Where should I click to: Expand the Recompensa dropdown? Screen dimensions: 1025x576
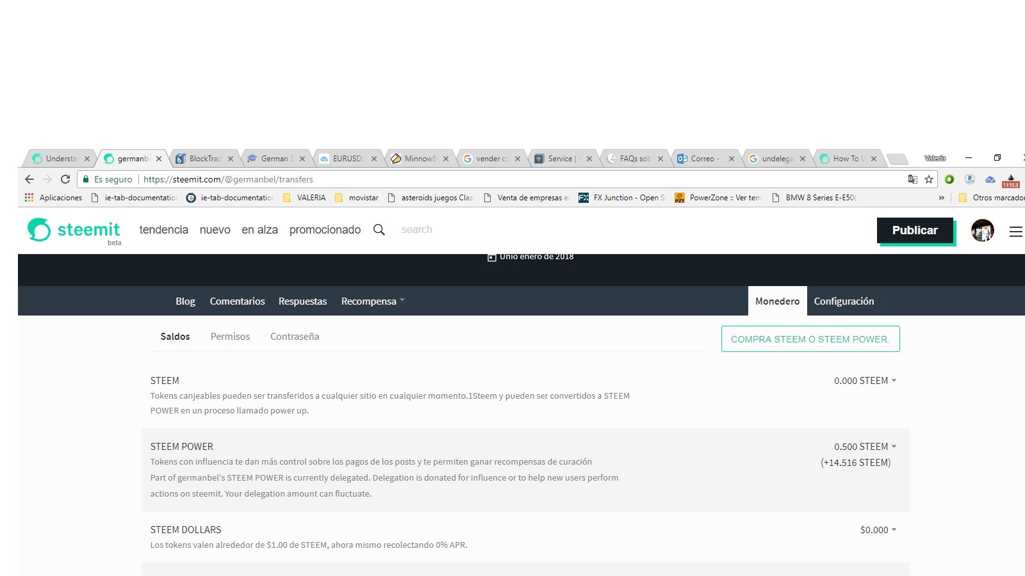pos(373,301)
